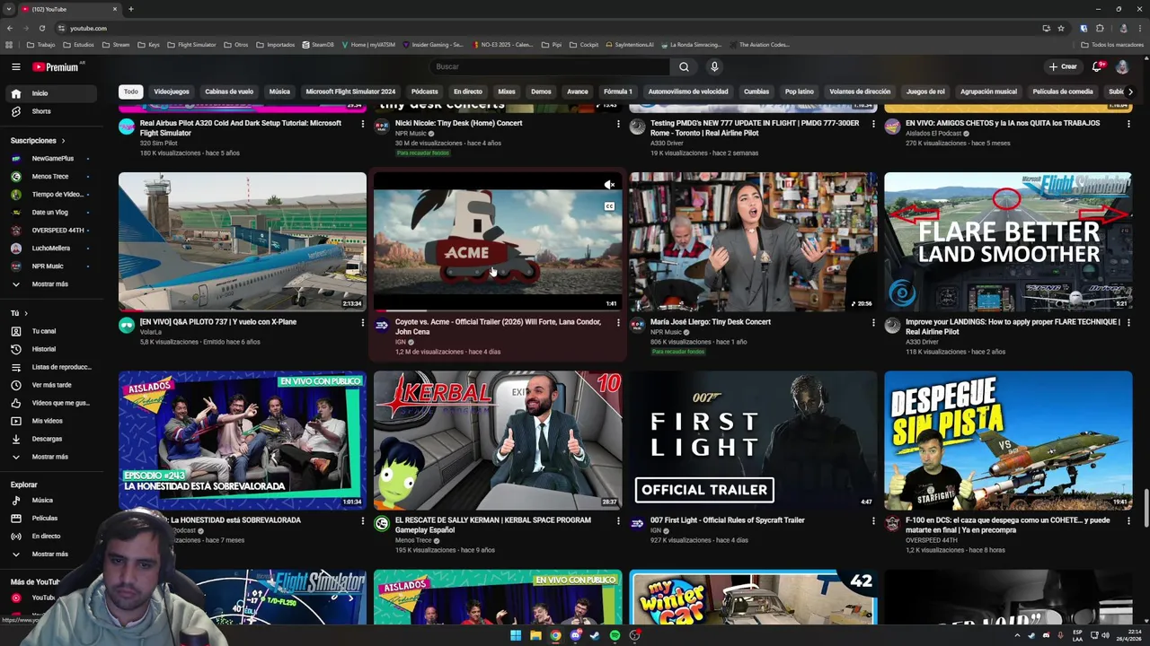
Task: Select the Cabinas de vuelo chip
Action: 229,92
